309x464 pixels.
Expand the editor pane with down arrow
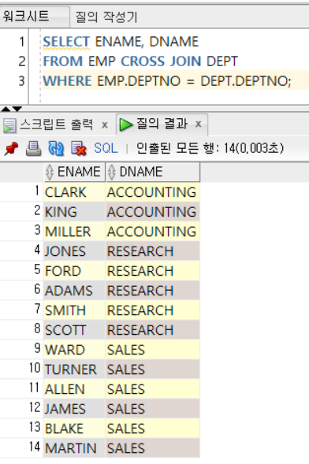pos(17,109)
